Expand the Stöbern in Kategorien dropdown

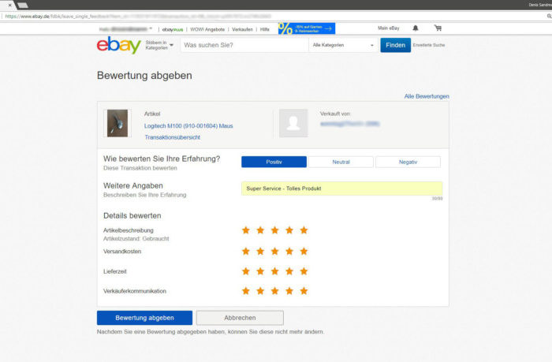click(x=159, y=45)
